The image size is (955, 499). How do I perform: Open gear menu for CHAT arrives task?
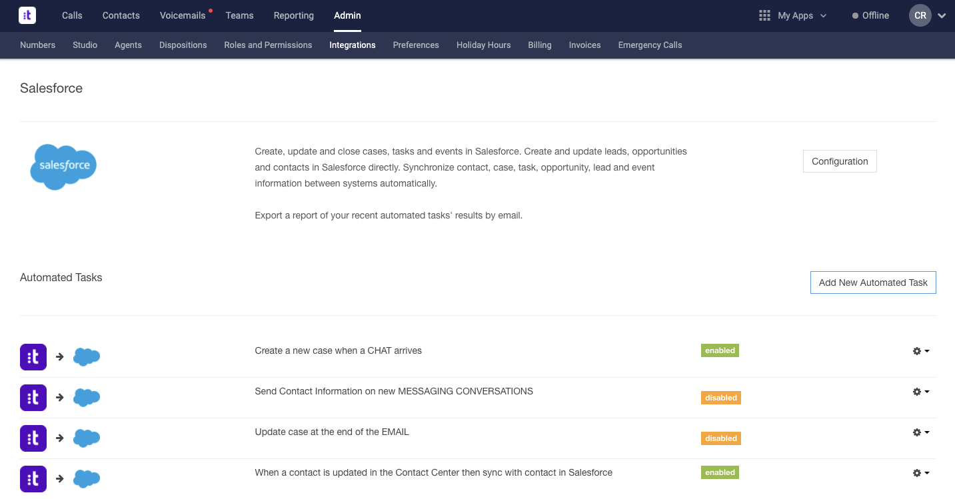[920, 351]
